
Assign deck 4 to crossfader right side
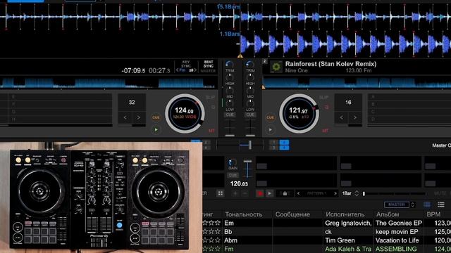(x=284, y=148)
